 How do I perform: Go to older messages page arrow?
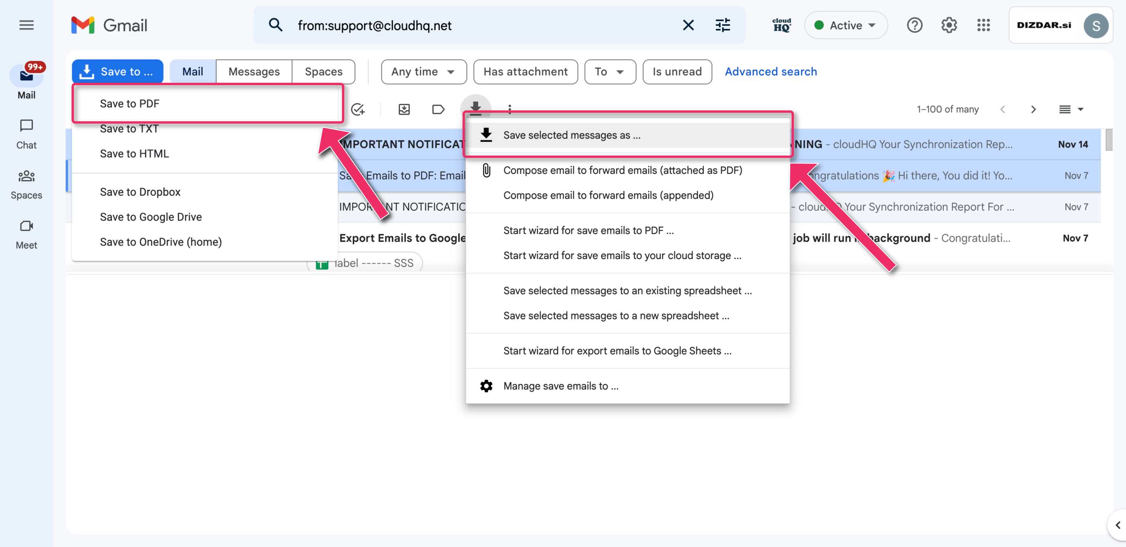[1033, 109]
